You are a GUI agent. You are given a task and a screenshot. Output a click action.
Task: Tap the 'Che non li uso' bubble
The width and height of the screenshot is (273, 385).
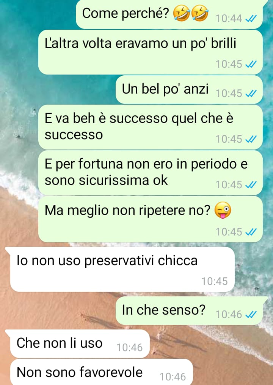point(80,344)
